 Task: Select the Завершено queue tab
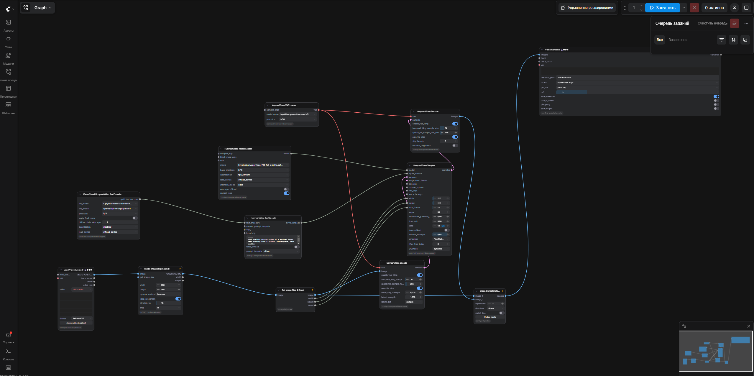[678, 40]
